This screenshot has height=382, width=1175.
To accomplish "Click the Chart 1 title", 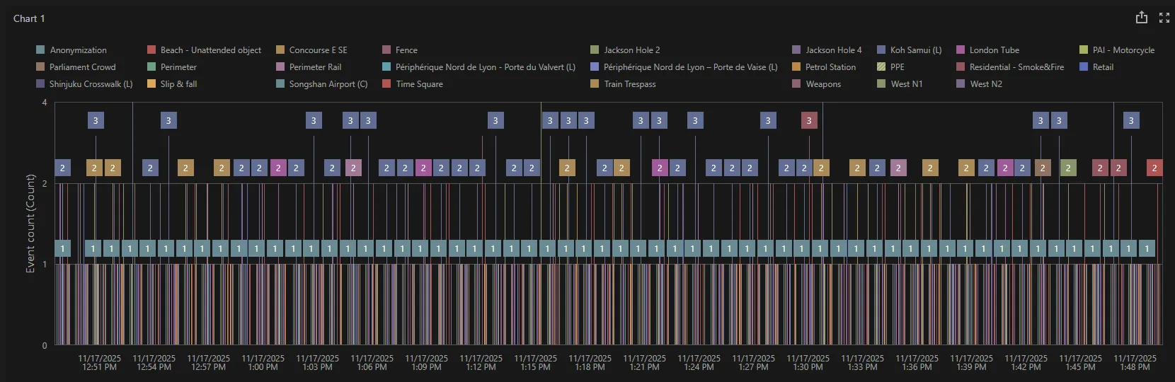I will tap(29, 18).
